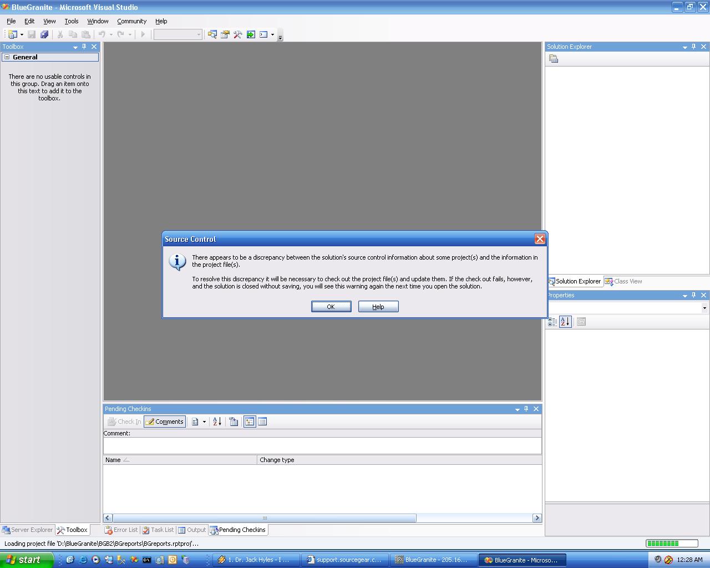Image resolution: width=710 pixels, height=568 pixels.
Task: Click the Solution Explorer toolbar icon
Action: pyautogui.click(x=212, y=34)
